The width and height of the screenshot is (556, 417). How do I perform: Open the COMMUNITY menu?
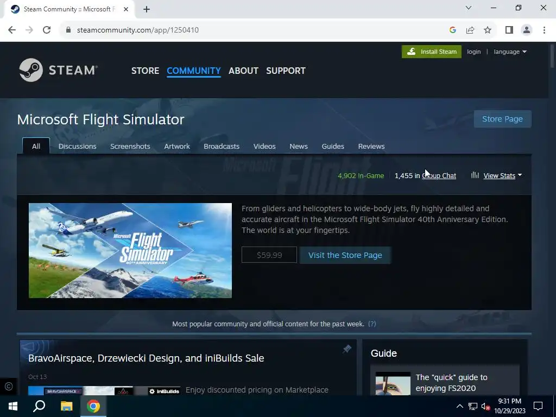pyautogui.click(x=194, y=71)
